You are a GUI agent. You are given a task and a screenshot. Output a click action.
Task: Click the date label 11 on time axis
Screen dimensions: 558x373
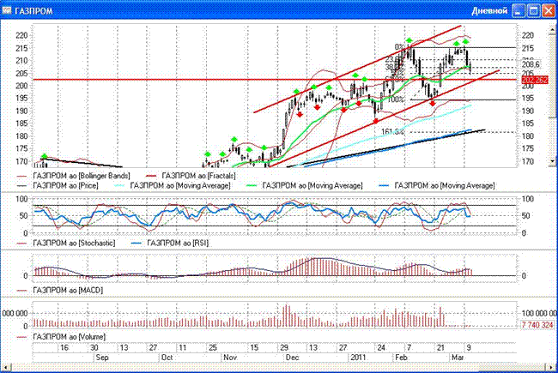click(183, 347)
